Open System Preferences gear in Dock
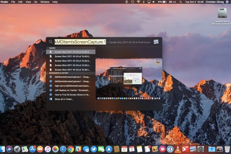 pos(201,149)
